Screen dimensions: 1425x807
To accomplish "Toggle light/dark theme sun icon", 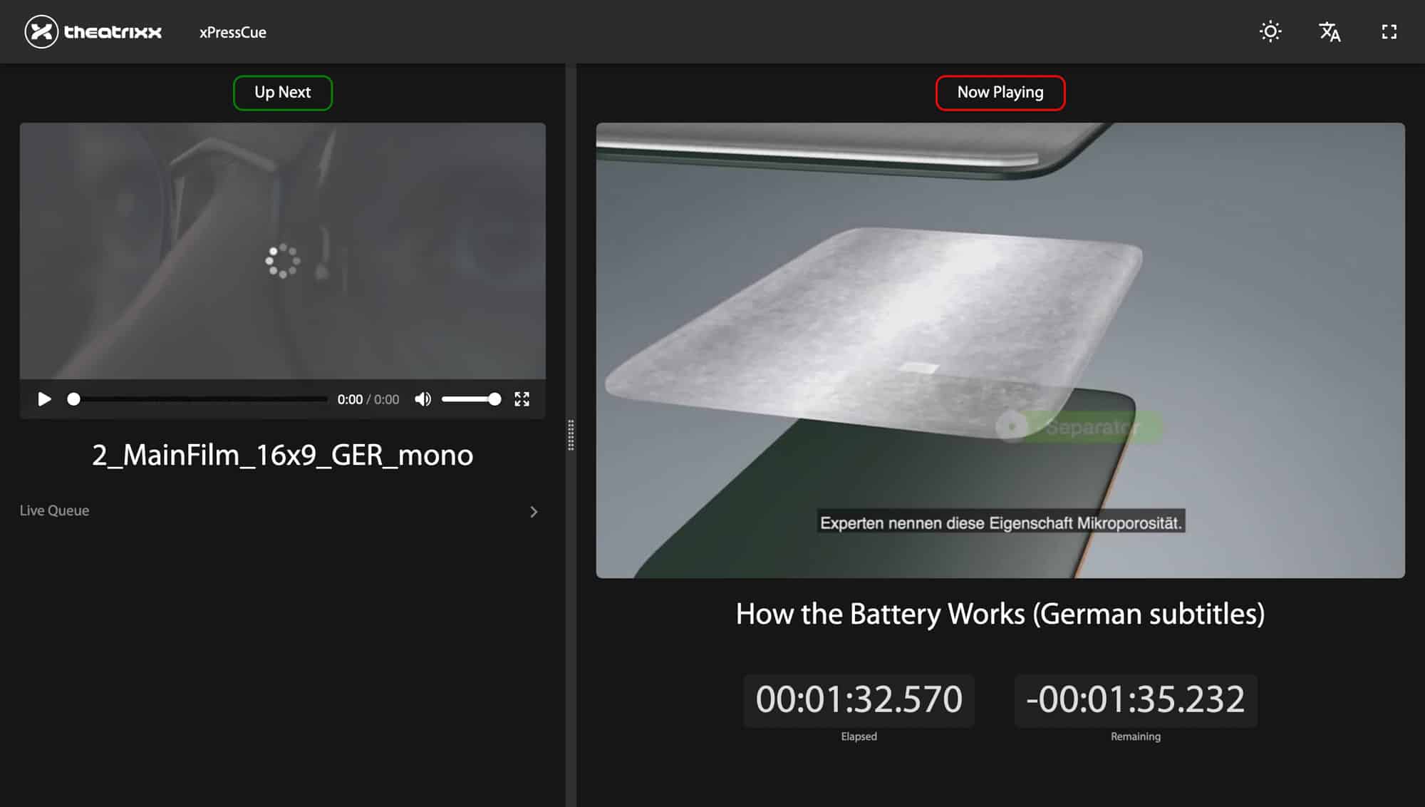I will point(1270,32).
